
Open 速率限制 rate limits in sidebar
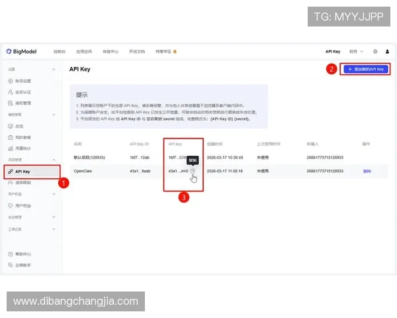point(19,183)
